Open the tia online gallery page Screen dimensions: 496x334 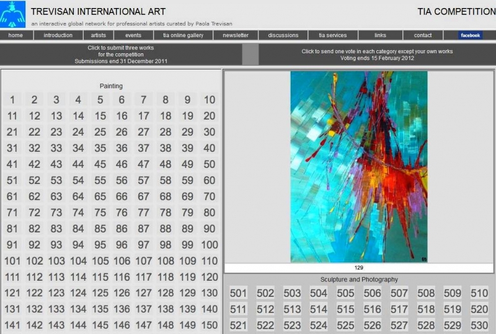point(183,35)
